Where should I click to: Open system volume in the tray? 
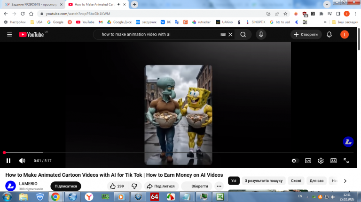point(333,197)
